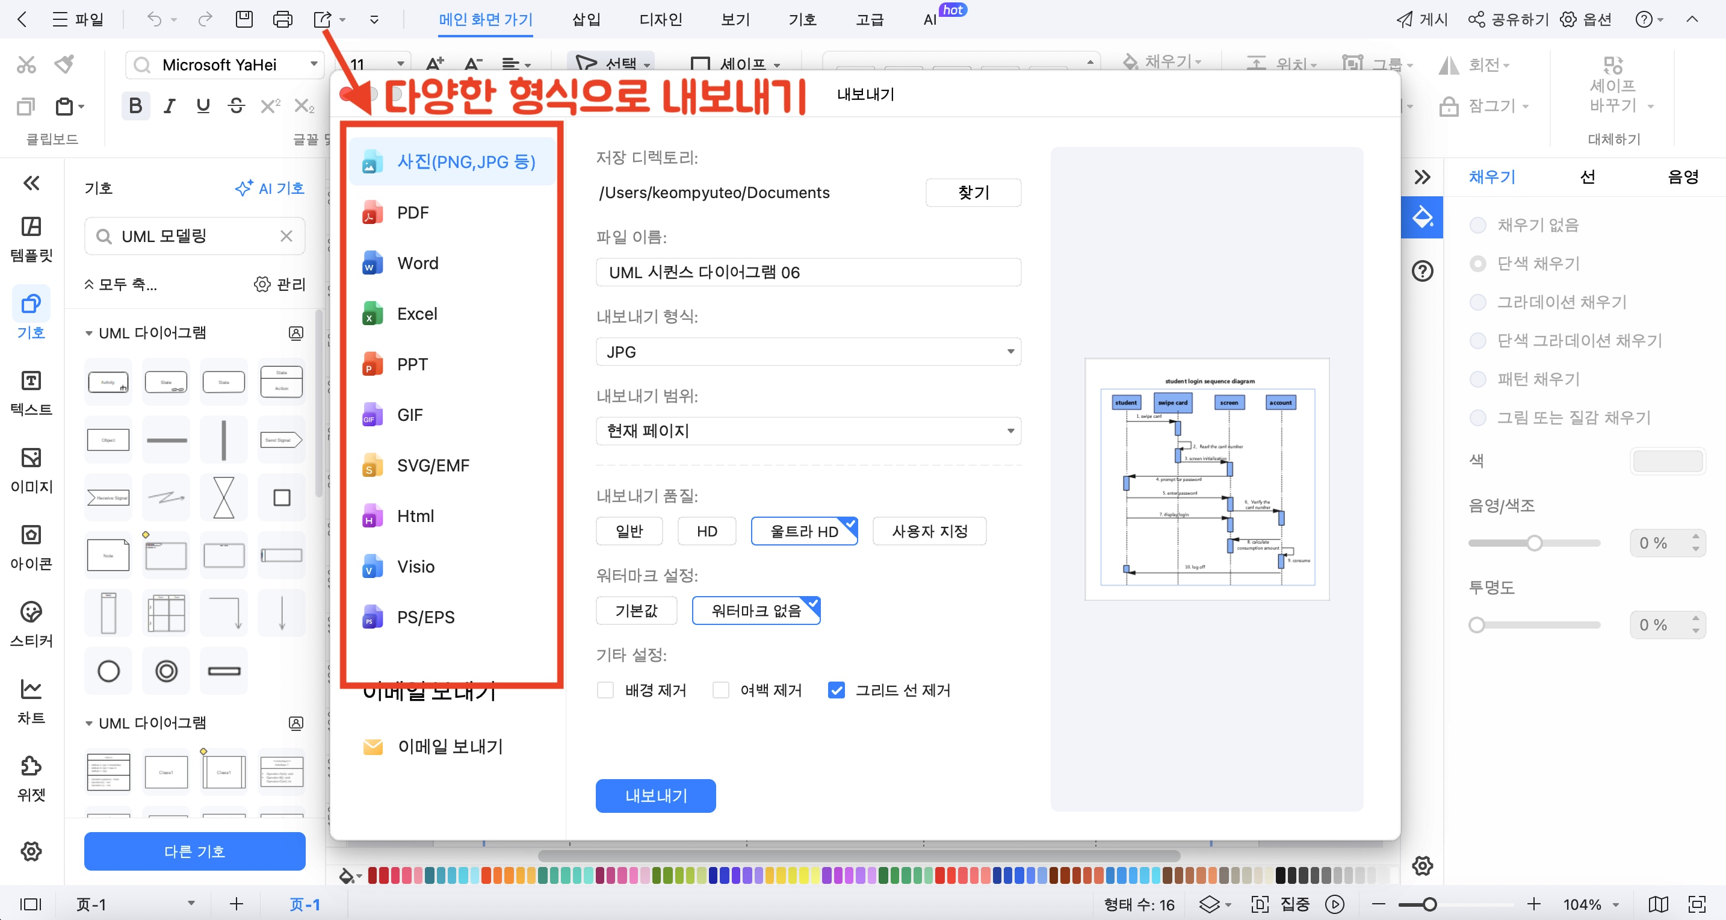This screenshot has width=1726, height=920.
Task: Select the SVG/EMF export format
Action: (431, 465)
